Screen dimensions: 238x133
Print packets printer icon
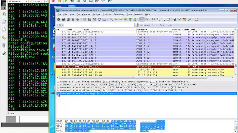(104, 19)
